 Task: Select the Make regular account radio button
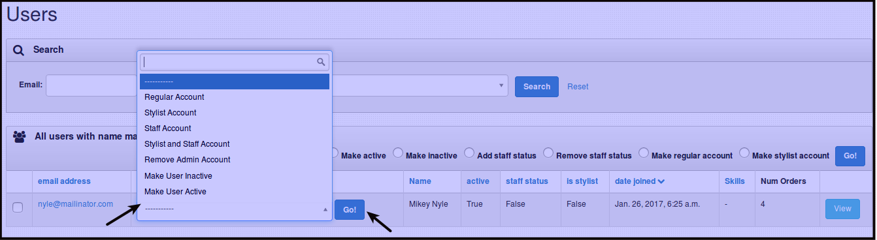click(643, 153)
